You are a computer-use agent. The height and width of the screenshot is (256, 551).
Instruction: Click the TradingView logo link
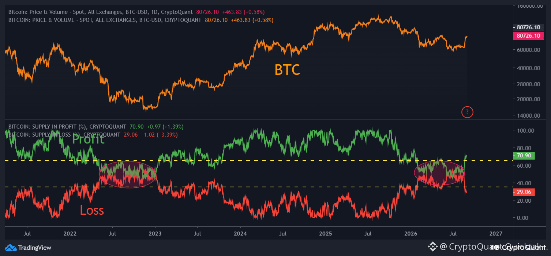point(28,248)
